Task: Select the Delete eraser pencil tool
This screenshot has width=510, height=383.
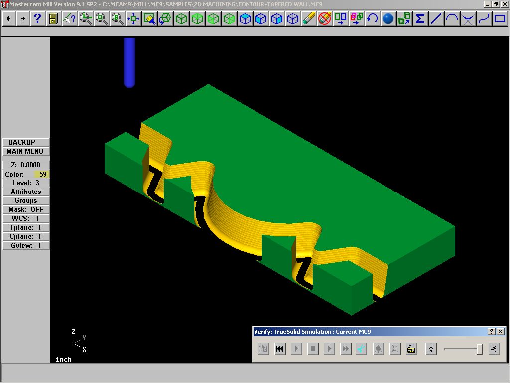Action: pos(309,19)
